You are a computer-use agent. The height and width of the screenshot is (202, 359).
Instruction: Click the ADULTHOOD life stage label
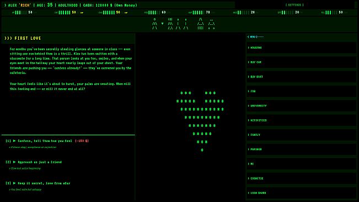(x=68, y=5)
